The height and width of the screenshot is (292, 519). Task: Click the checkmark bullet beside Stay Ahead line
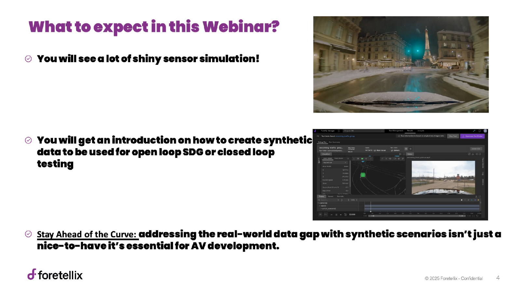(28, 234)
